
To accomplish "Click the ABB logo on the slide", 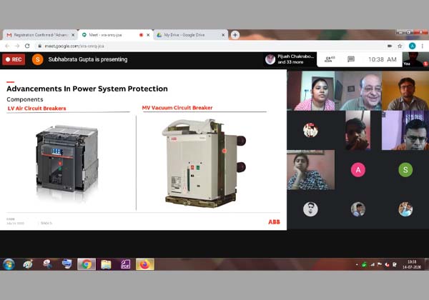I will pos(274,222).
